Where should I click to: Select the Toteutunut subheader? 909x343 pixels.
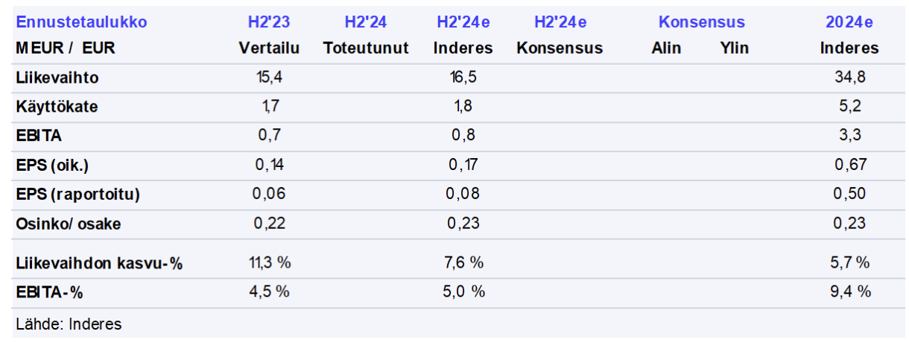click(x=366, y=48)
